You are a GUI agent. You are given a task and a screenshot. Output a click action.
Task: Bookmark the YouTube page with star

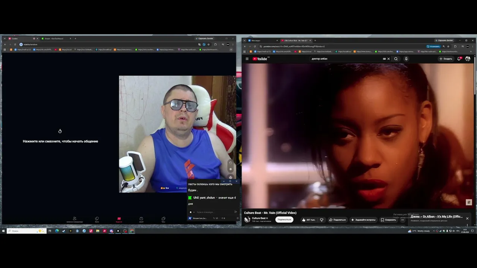coord(449,47)
